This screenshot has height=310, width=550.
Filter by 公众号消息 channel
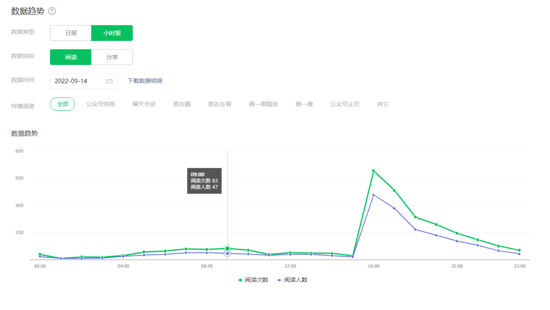pyautogui.click(x=100, y=104)
